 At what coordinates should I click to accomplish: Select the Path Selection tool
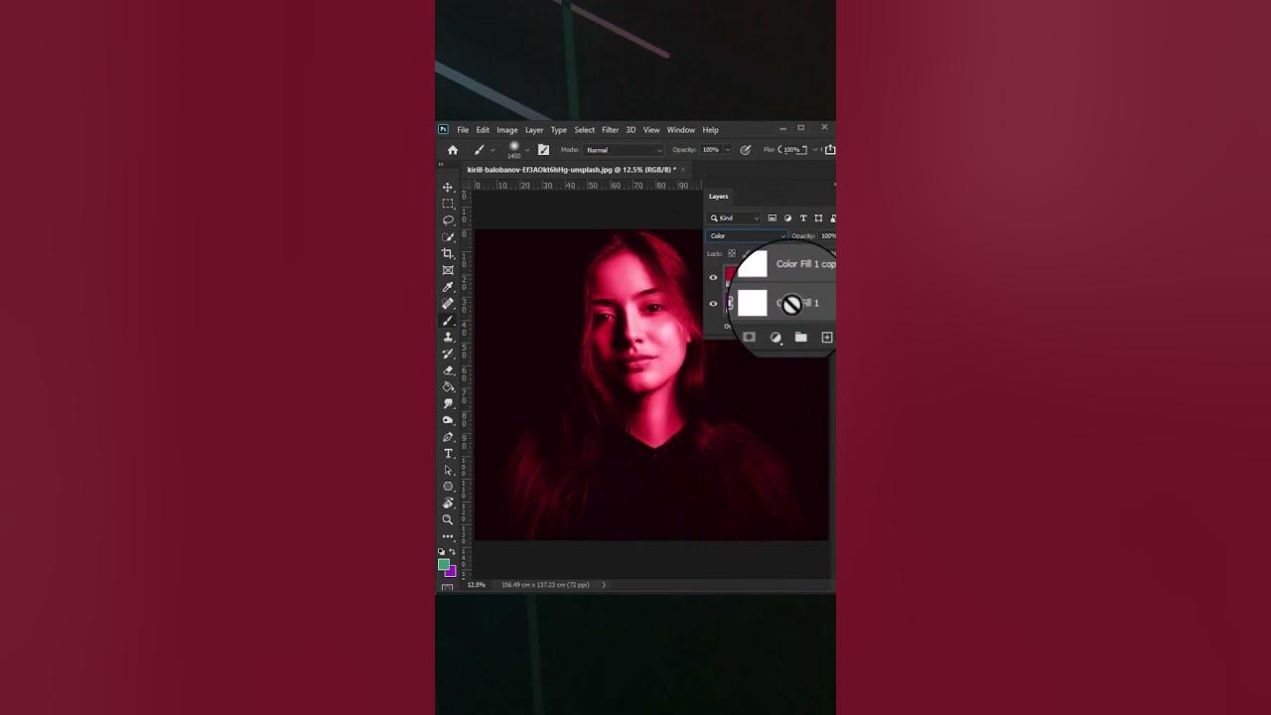coord(448,471)
